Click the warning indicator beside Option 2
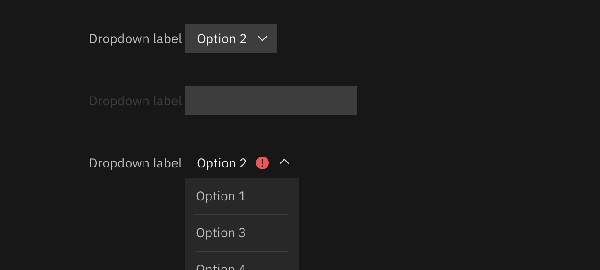600x270 pixels. (x=262, y=162)
